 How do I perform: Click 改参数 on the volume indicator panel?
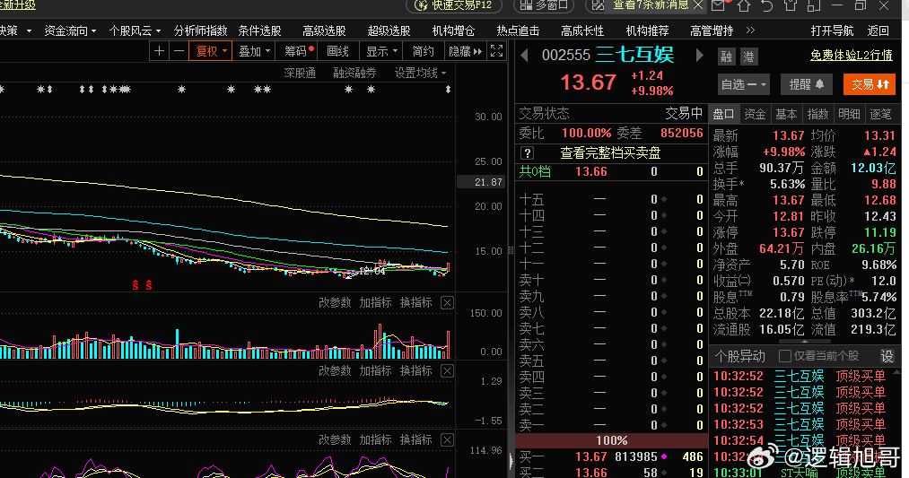click(335, 302)
